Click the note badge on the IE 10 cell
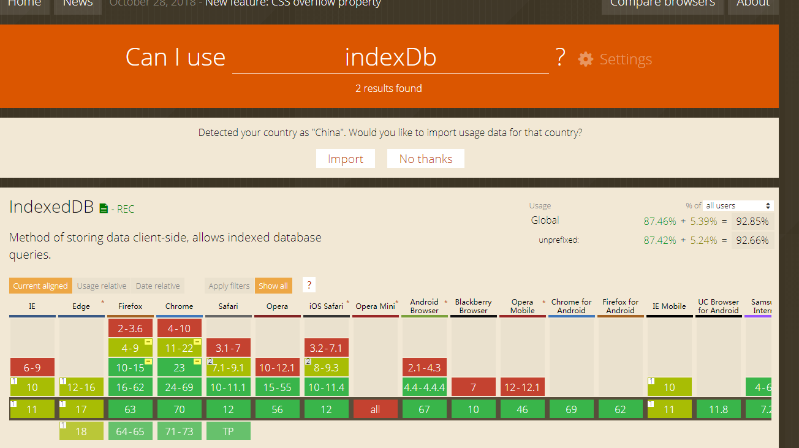 tap(15, 381)
